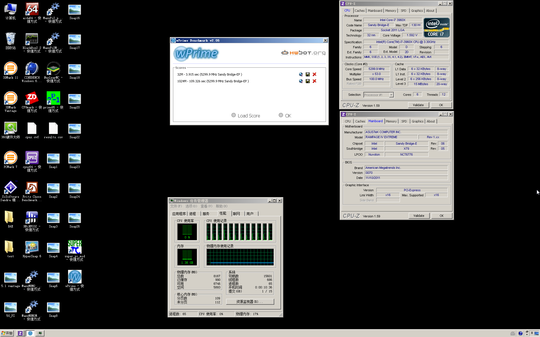
Task: Close the wPrime Benchmark window
Action: [325, 40]
